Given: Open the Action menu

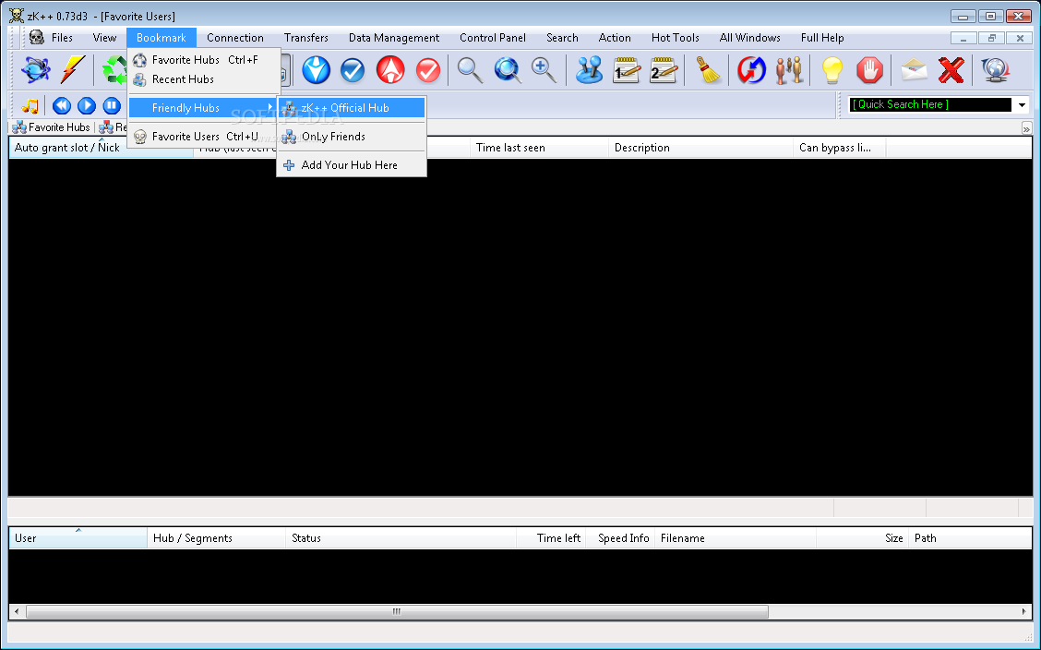Looking at the screenshot, I should (615, 38).
